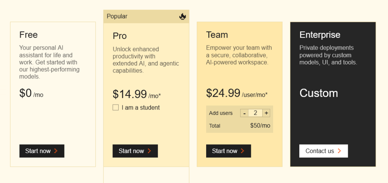Click the Team plan title
388x183 pixels.
(x=217, y=35)
